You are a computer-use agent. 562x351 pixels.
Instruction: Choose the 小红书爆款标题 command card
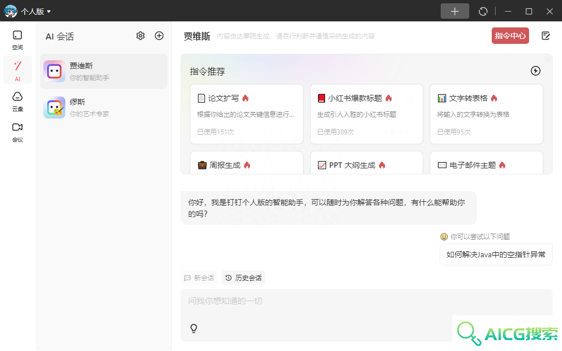point(366,114)
